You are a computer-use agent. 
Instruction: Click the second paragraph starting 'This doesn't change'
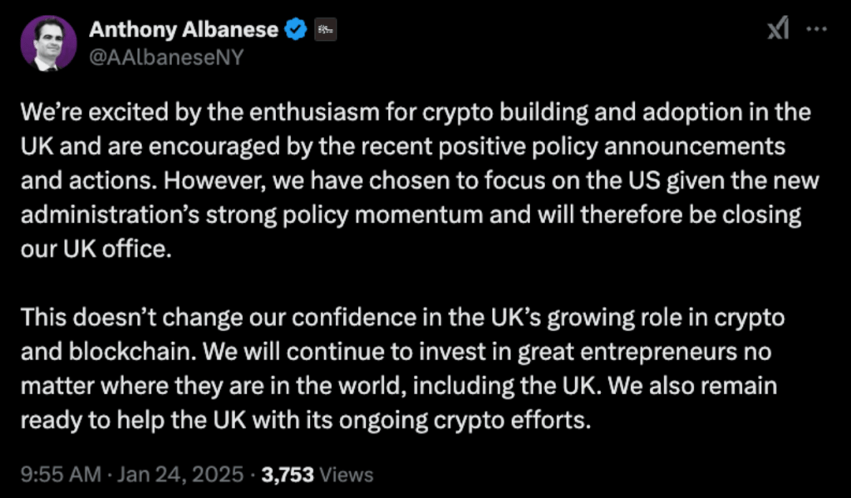coord(403,369)
